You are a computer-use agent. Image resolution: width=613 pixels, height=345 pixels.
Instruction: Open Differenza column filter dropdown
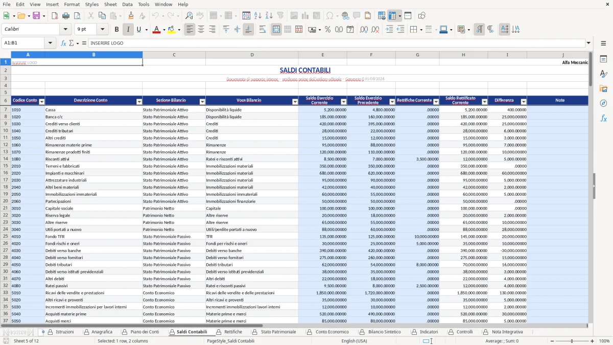[x=524, y=102]
